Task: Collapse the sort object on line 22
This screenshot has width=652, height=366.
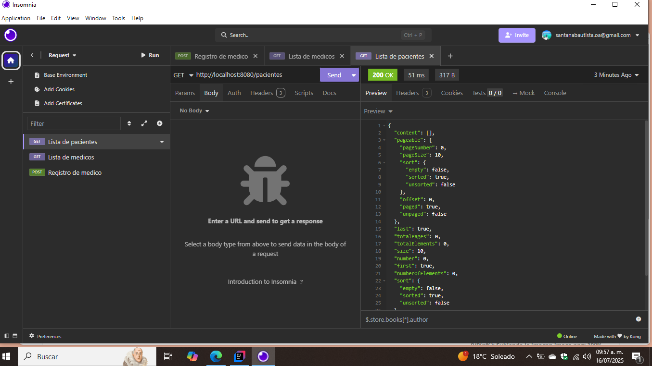Action: point(384,281)
